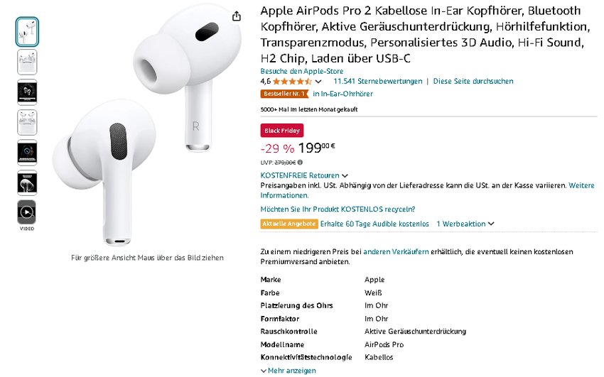The image size is (604, 377).
Task: Click the Bestseller Nr. 1 badge
Action: point(284,94)
